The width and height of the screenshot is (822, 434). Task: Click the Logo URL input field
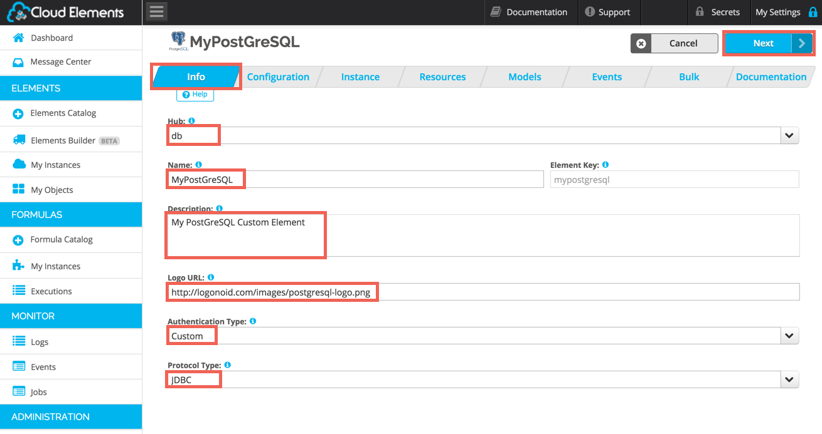click(483, 292)
